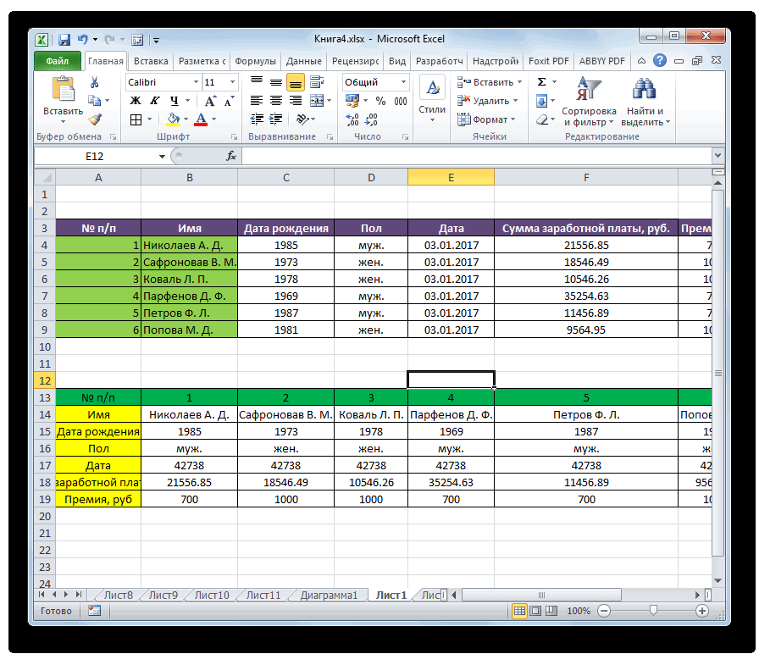
Task: Click the Cut scissors icon
Action: (x=95, y=82)
